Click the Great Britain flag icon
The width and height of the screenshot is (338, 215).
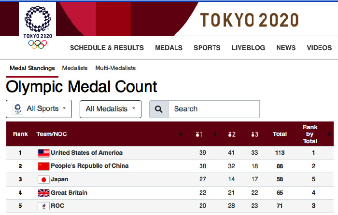(x=43, y=193)
